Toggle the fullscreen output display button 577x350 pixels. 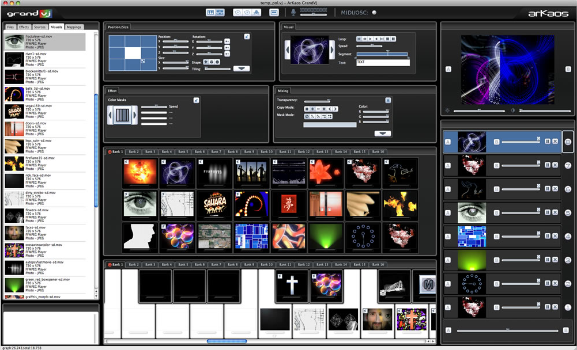point(274,13)
